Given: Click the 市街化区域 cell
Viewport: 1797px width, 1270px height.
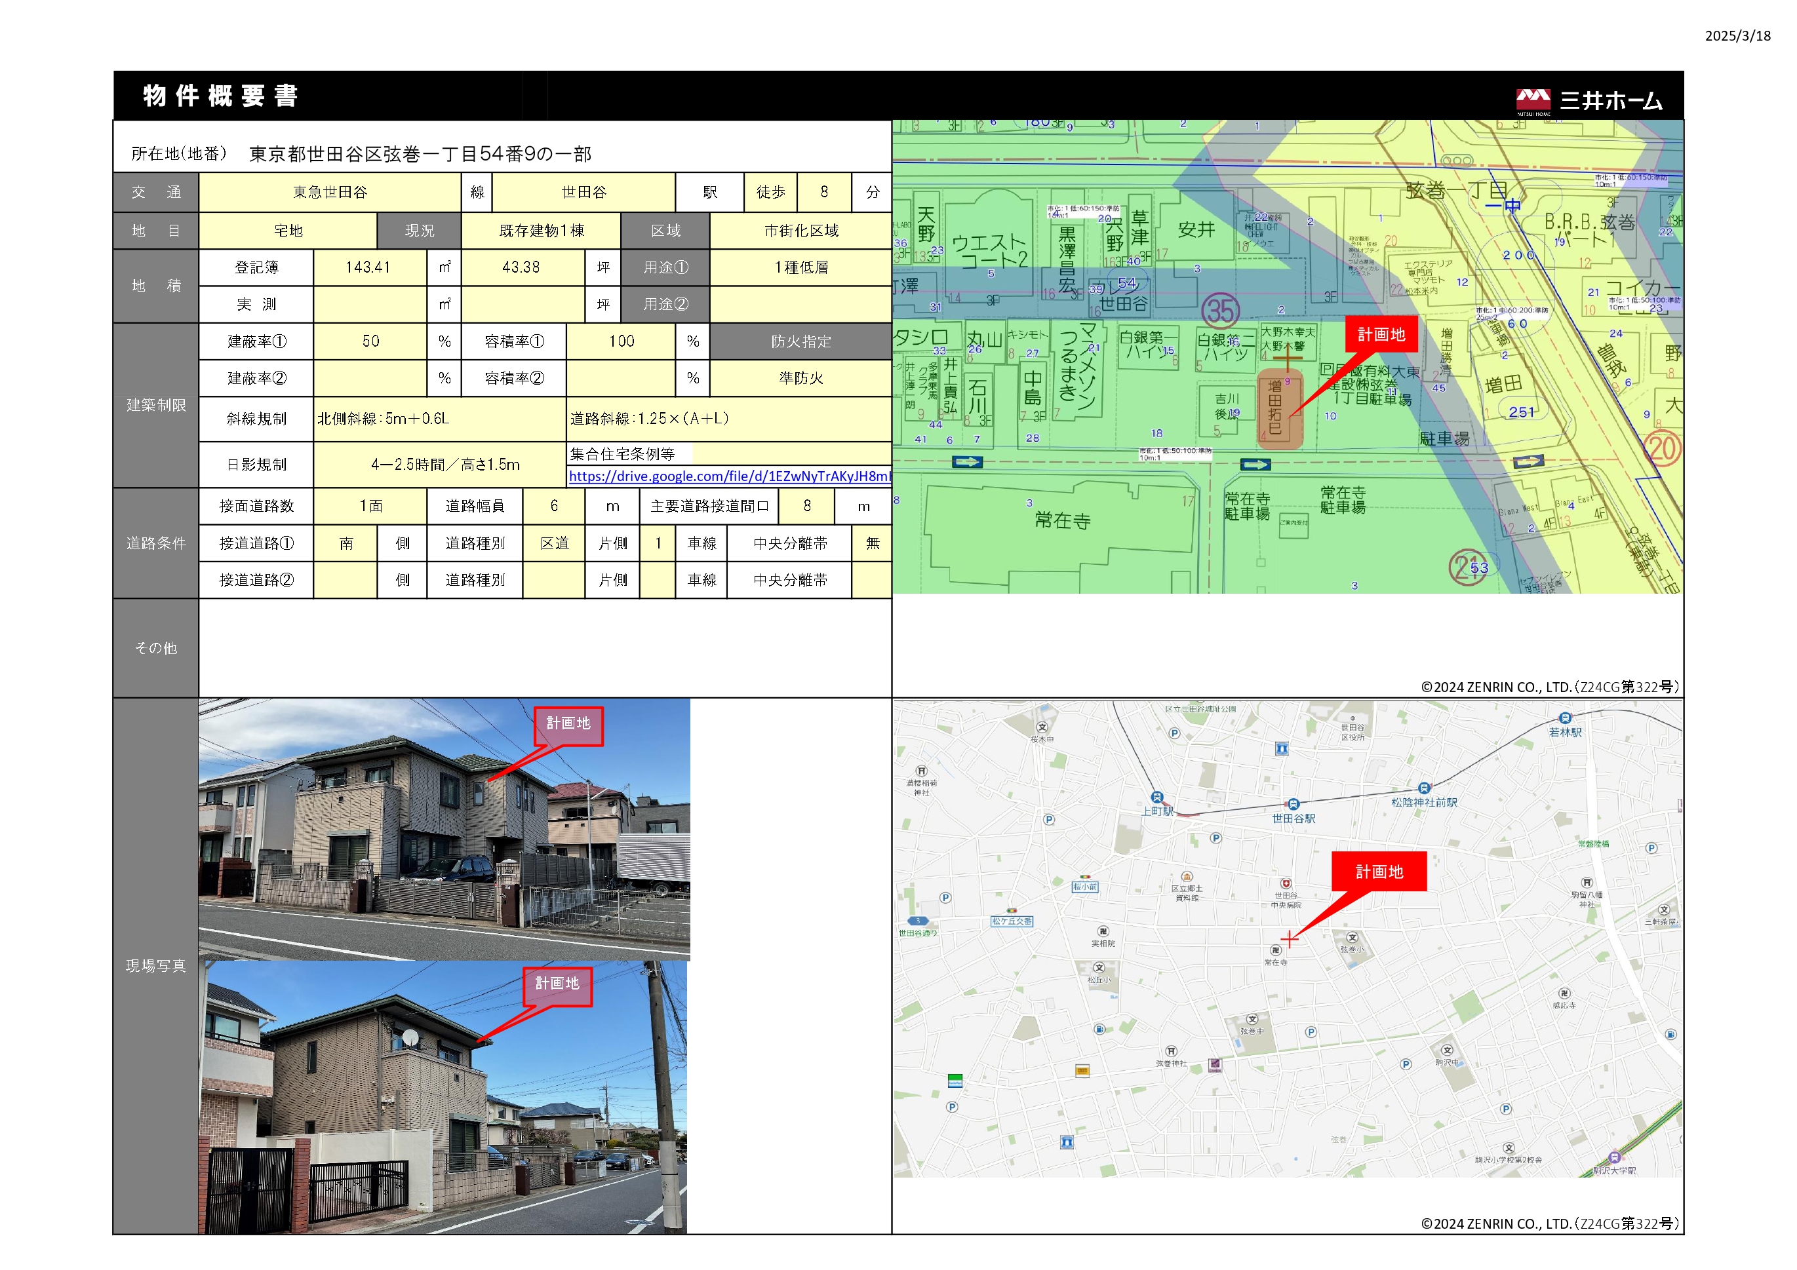Looking at the screenshot, I should pos(800,230).
